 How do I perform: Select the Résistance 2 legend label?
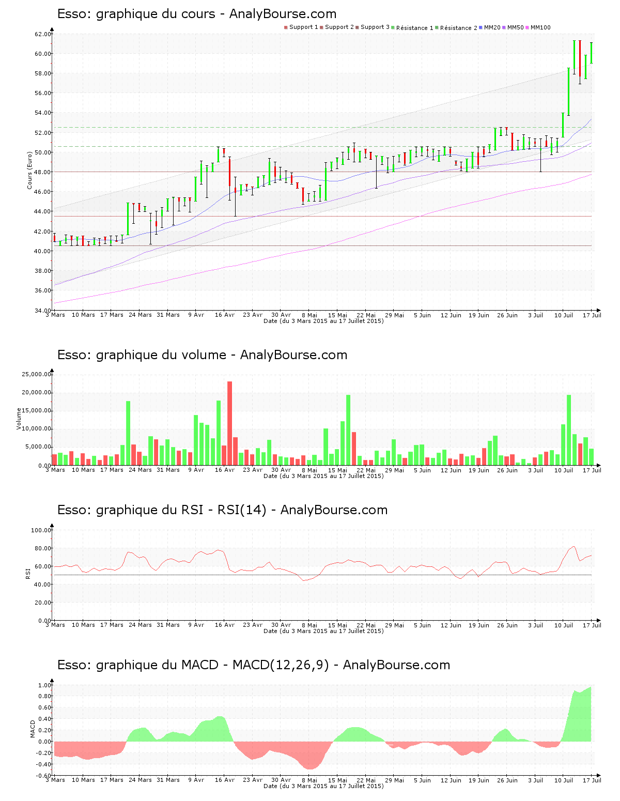coord(459,27)
